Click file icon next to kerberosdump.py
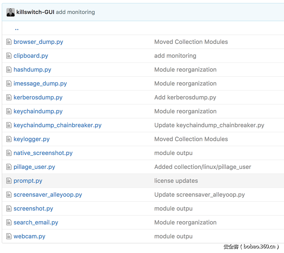The width and height of the screenshot is (284, 253). (x=9, y=97)
